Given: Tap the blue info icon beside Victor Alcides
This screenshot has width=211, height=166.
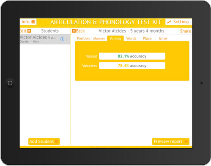Looking at the screenshot, I should (x=62, y=39).
